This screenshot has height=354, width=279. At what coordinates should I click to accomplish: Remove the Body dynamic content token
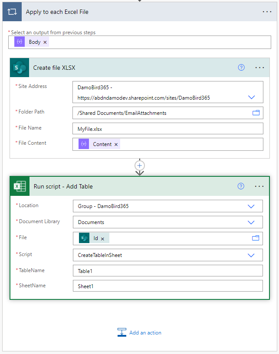tap(45, 42)
